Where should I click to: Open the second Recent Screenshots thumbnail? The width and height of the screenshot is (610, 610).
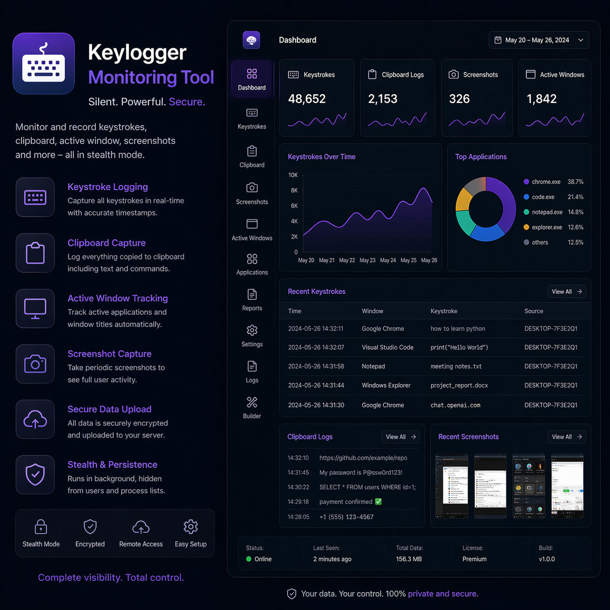[490, 486]
